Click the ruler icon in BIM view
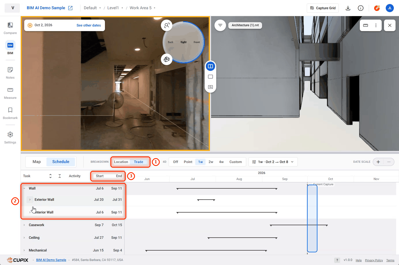399x265 pixels. coord(366,25)
